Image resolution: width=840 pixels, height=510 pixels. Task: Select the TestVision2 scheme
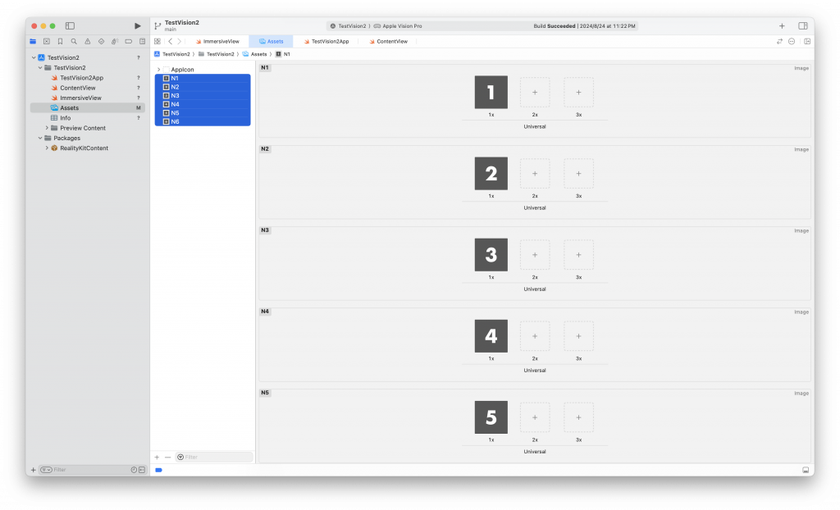click(348, 25)
